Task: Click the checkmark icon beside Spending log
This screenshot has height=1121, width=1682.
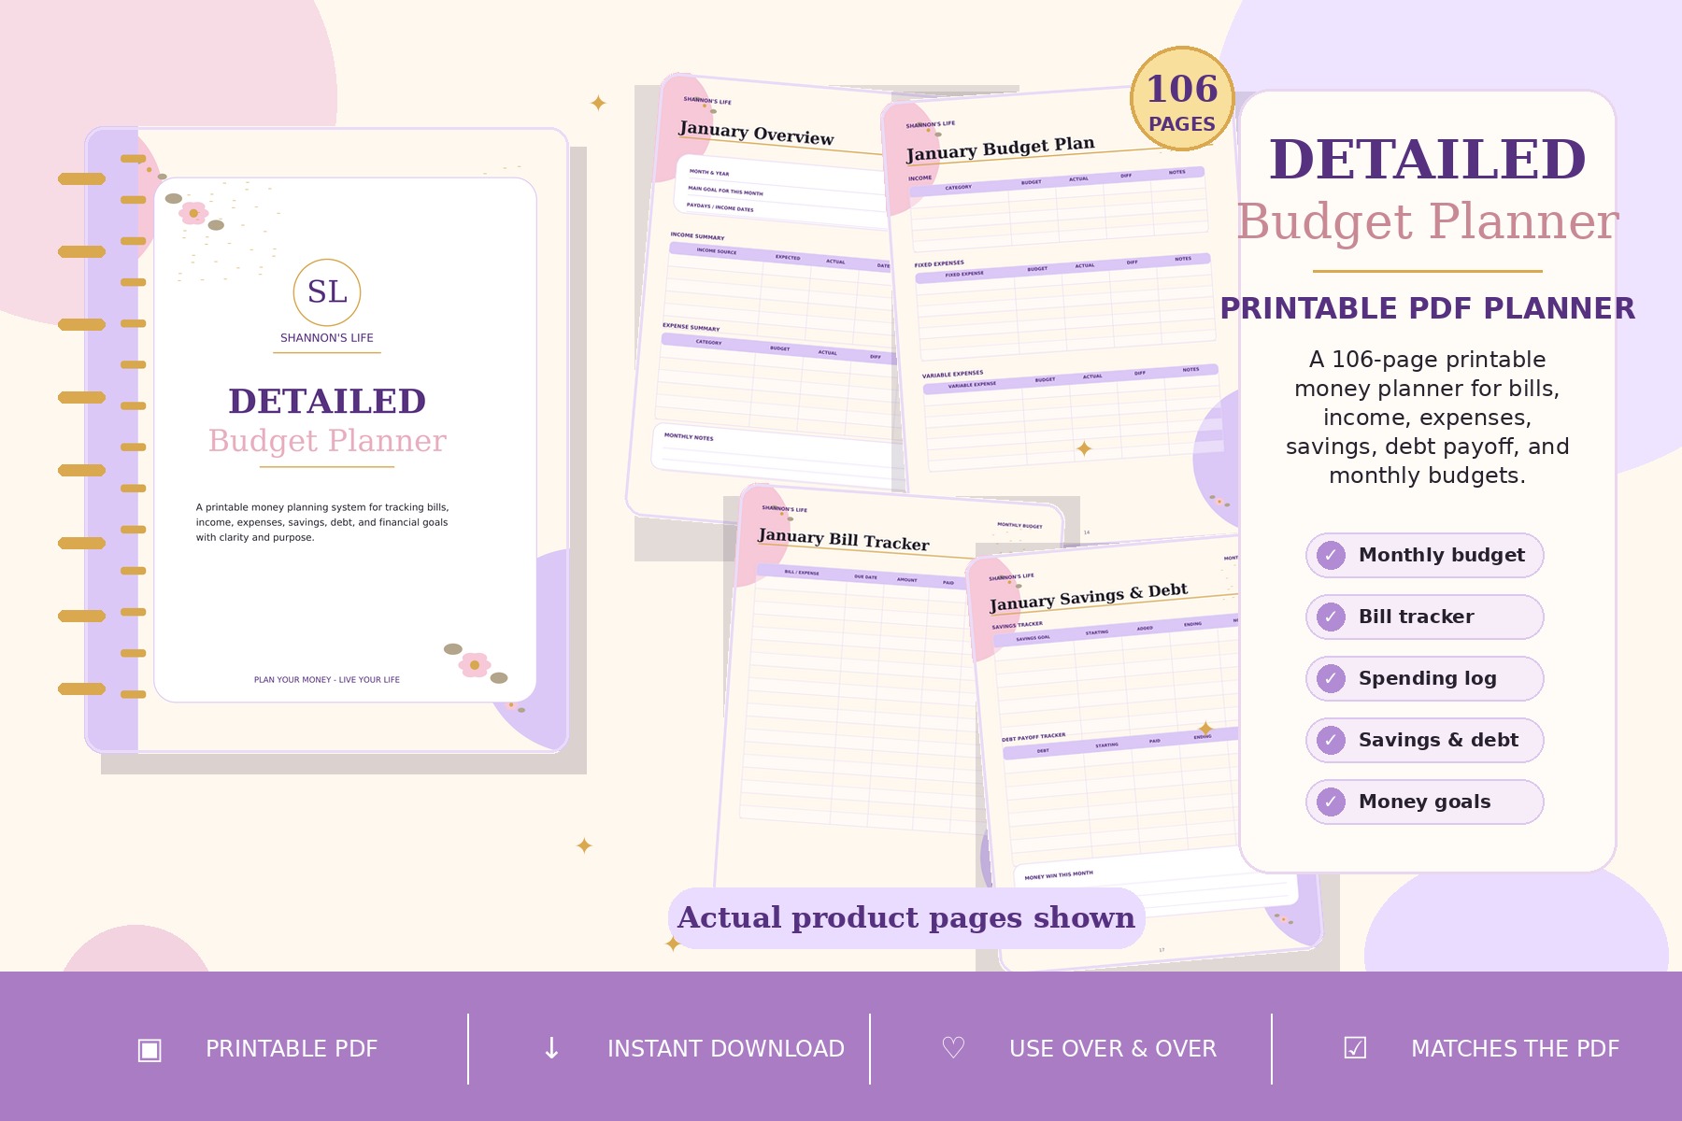Action: (1331, 679)
